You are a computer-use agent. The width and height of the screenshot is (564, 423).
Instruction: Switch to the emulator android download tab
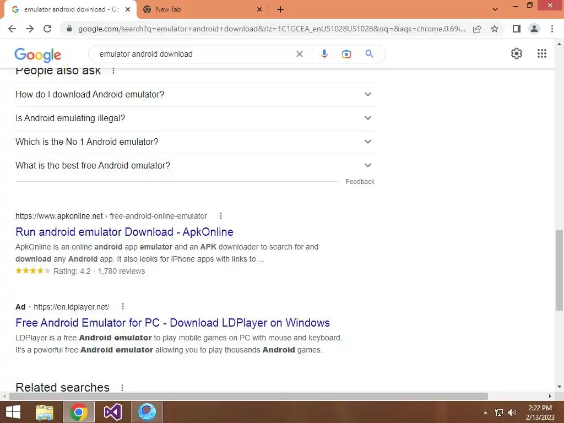(x=70, y=10)
